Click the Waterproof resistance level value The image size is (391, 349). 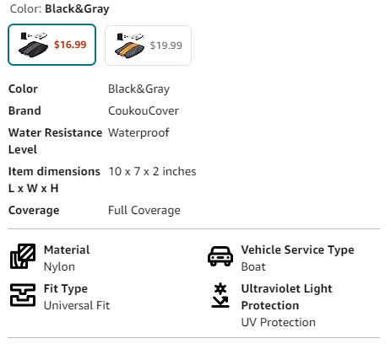(x=138, y=132)
